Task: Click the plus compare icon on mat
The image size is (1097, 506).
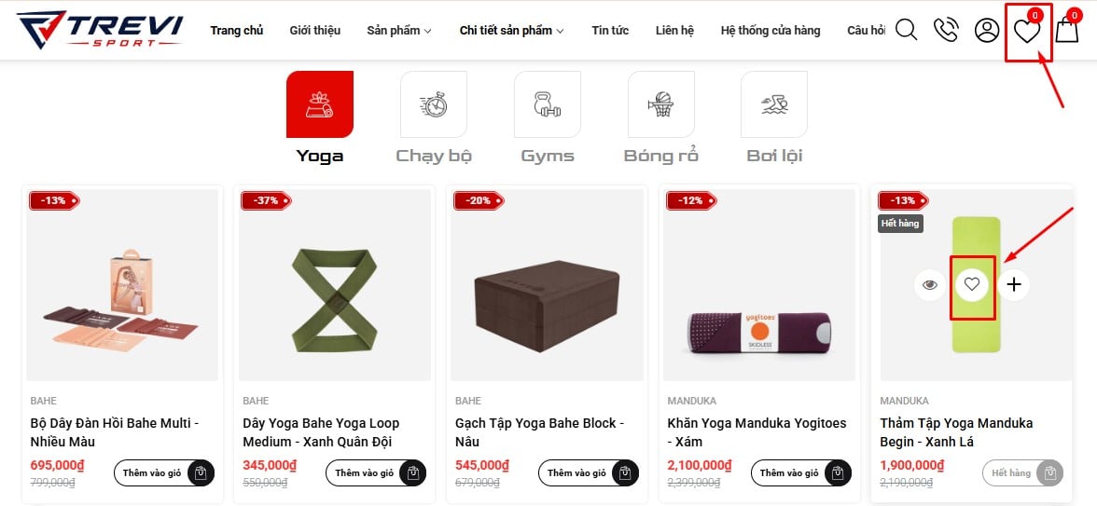Action: (x=1014, y=284)
